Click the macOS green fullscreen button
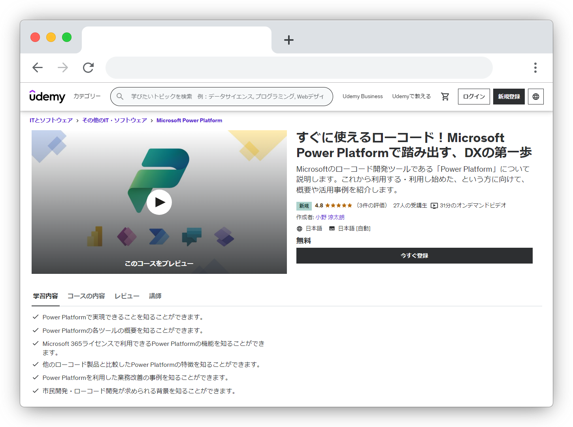The image size is (573, 427). pyautogui.click(x=67, y=37)
